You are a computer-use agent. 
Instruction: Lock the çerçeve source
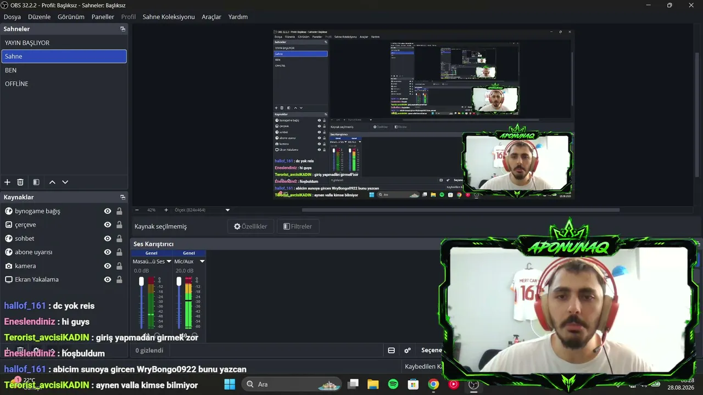[119, 225]
